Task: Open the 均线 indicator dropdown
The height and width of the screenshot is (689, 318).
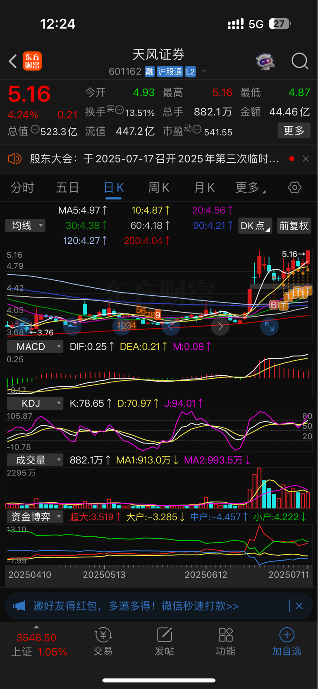Action: pos(25,226)
